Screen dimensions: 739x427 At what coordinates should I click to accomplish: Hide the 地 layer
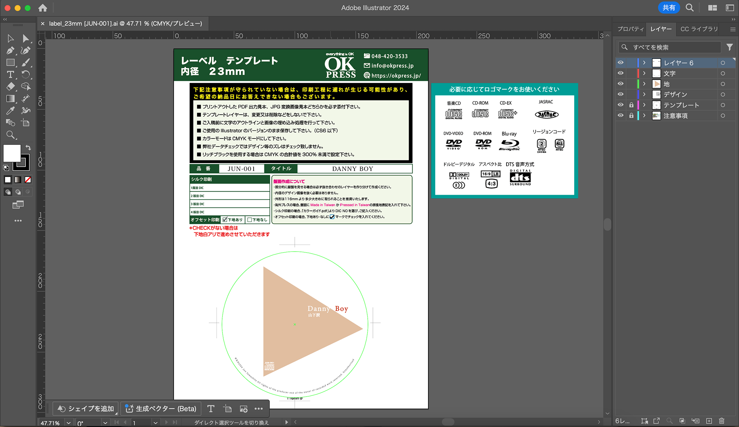(x=620, y=84)
